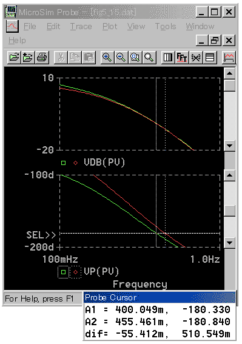Toggle the cursor display toolbar button
Image resolution: width=242 pixels, height=344 pixels.
(x=229, y=58)
